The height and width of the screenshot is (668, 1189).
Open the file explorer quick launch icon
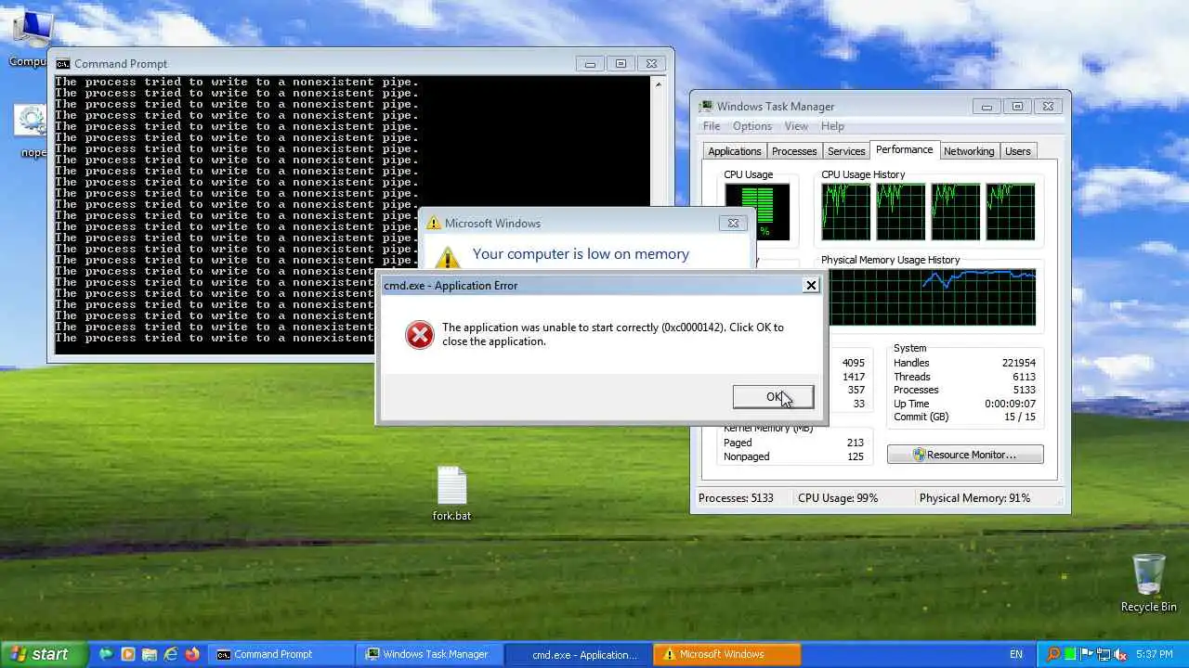pos(150,654)
